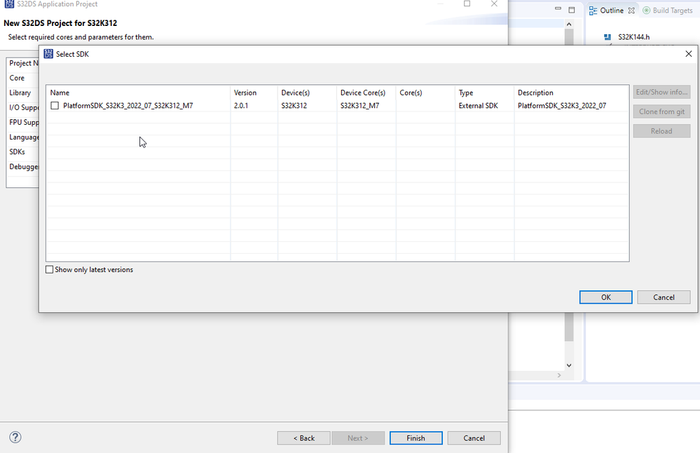
Task: Open wizard help question mark icon
Action: click(15, 437)
